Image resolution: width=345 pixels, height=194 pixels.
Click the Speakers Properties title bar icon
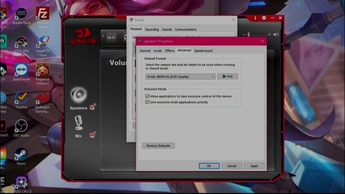(140, 41)
